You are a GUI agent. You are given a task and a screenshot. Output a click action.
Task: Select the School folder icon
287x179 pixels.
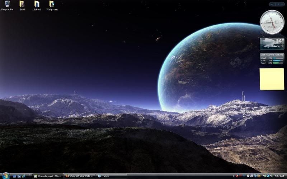click(x=37, y=5)
